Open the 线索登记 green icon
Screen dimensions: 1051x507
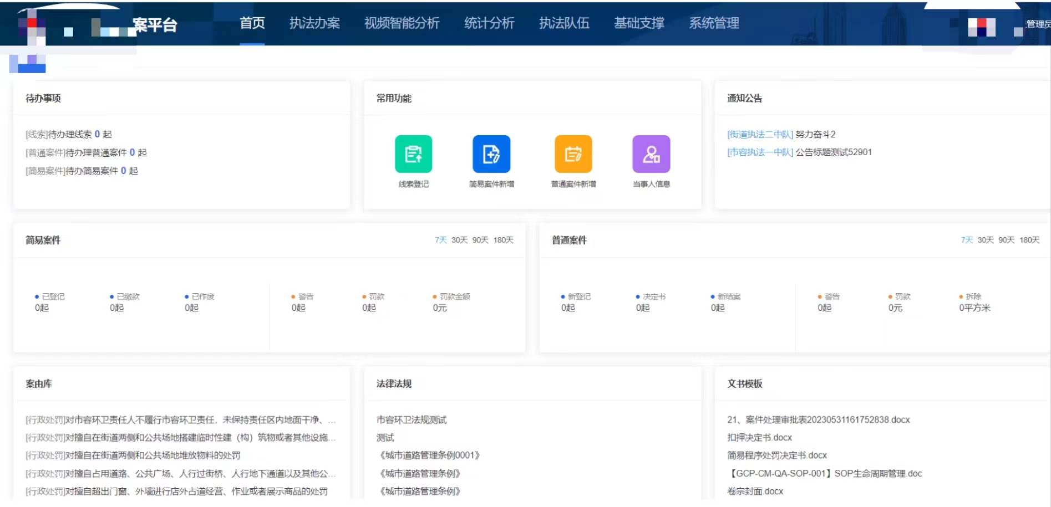tap(413, 154)
